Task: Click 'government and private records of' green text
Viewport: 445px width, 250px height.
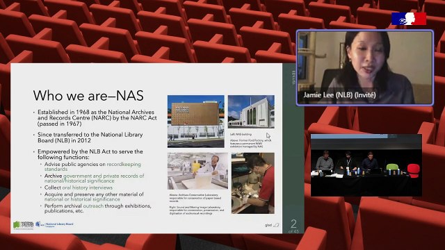Action: click(104, 176)
